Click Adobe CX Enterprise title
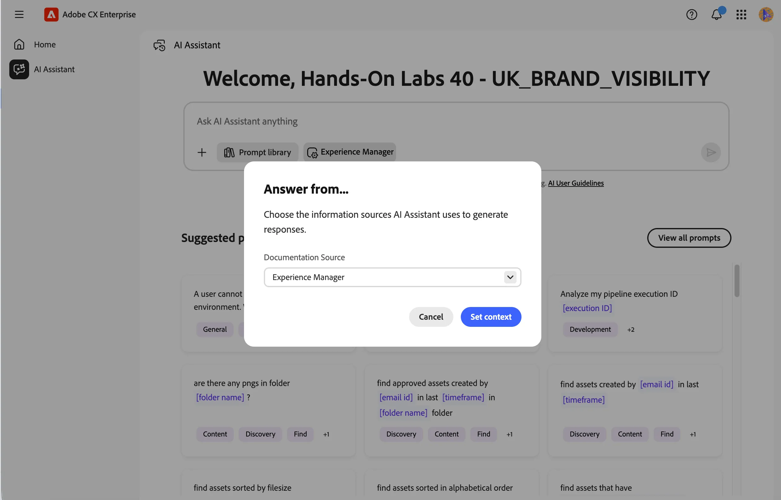The height and width of the screenshot is (500, 781). (99, 15)
